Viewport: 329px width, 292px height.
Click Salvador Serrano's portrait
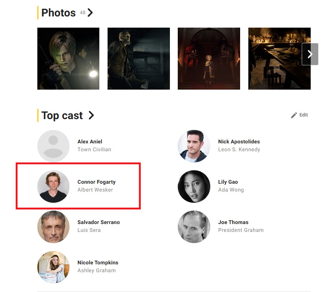point(53,227)
